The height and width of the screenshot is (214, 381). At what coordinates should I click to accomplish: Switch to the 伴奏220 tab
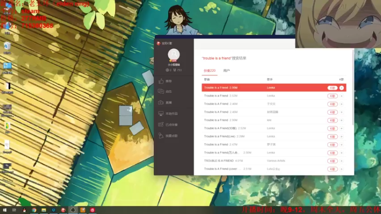pyautogui.click(x=210, y=70)
